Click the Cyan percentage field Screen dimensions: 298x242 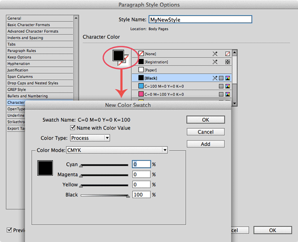pyautogui.click(x=142, y=164)
